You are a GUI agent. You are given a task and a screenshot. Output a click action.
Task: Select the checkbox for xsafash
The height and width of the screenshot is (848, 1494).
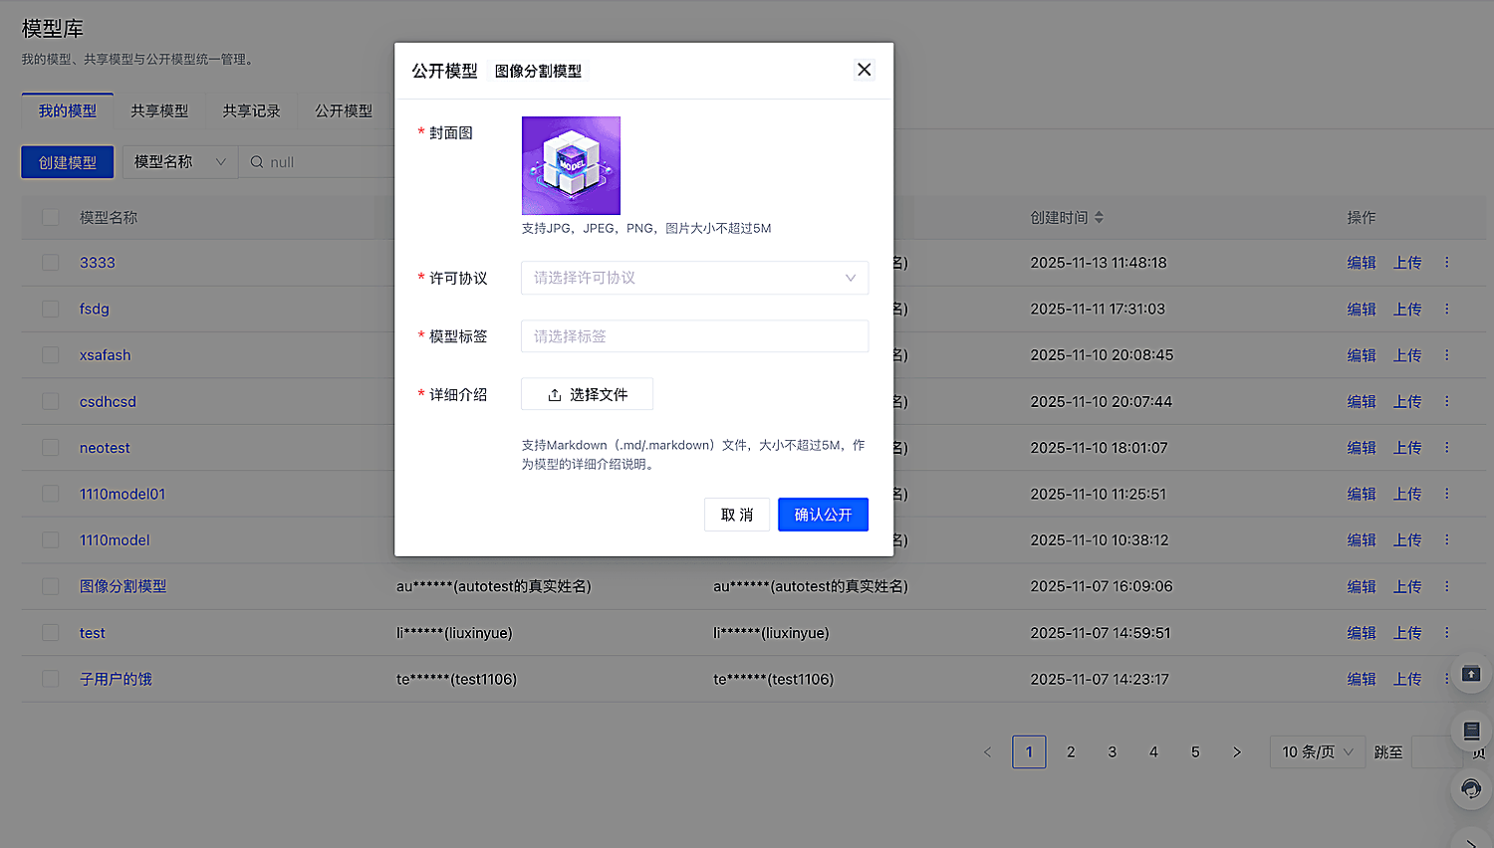(x=51, y=355)
